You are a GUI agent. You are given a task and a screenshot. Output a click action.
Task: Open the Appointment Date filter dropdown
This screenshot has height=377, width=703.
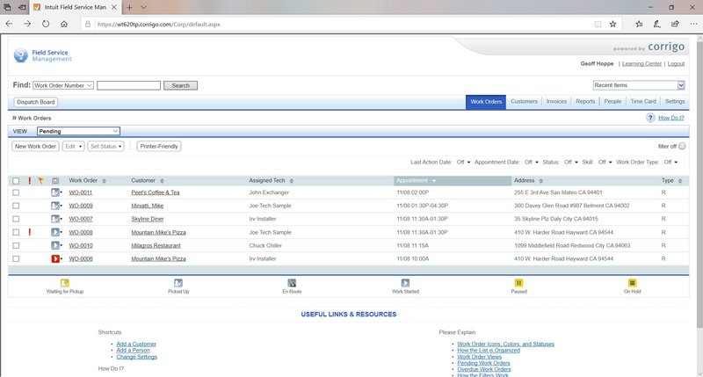pyautogui.click(x=532, y=163)
